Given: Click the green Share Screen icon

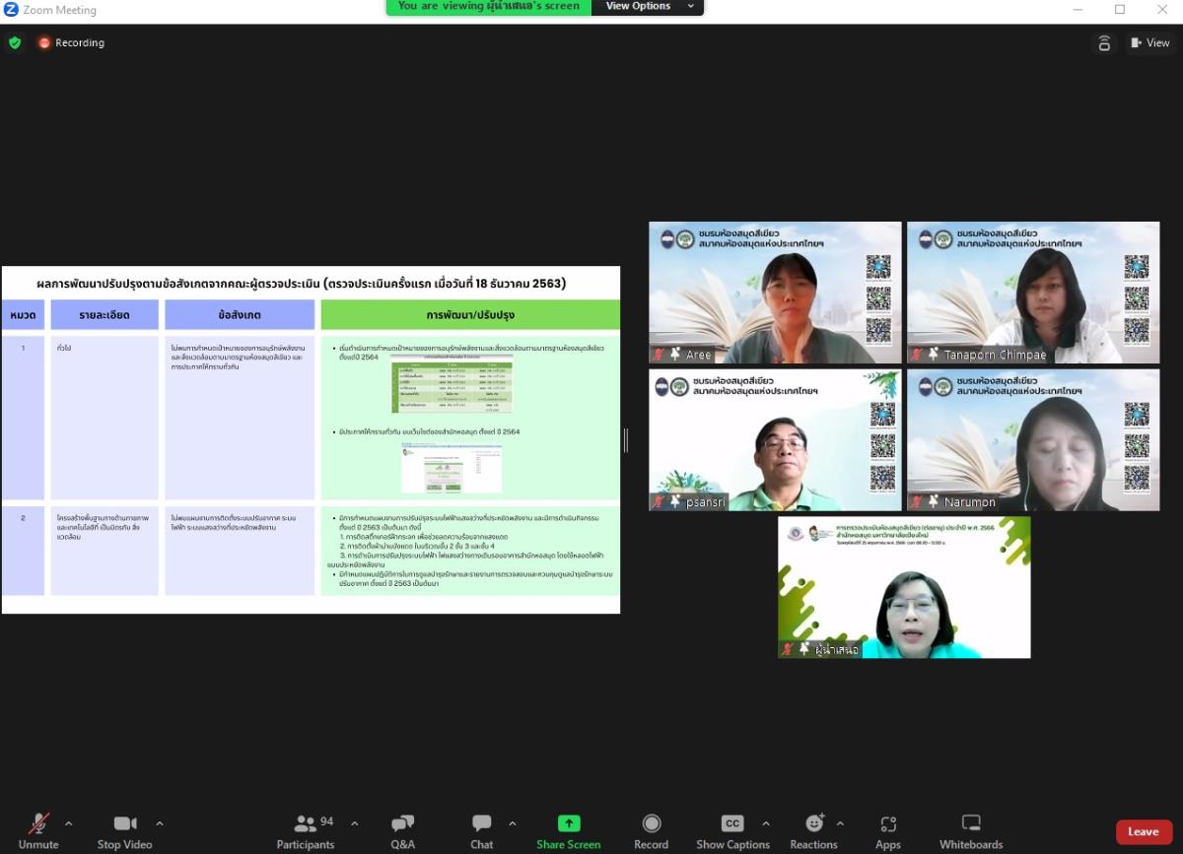Looking at the screenshot, I should tap(569, 823).
